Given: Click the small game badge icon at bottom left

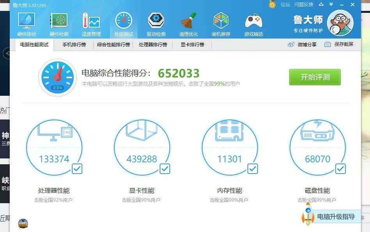Looking at the screenshot, I should [x=23, y=223].
